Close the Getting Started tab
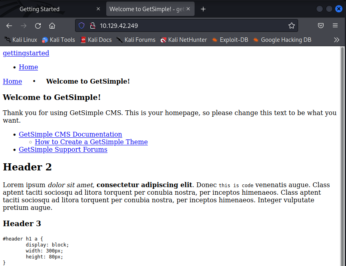 click(x=98, y=9)
